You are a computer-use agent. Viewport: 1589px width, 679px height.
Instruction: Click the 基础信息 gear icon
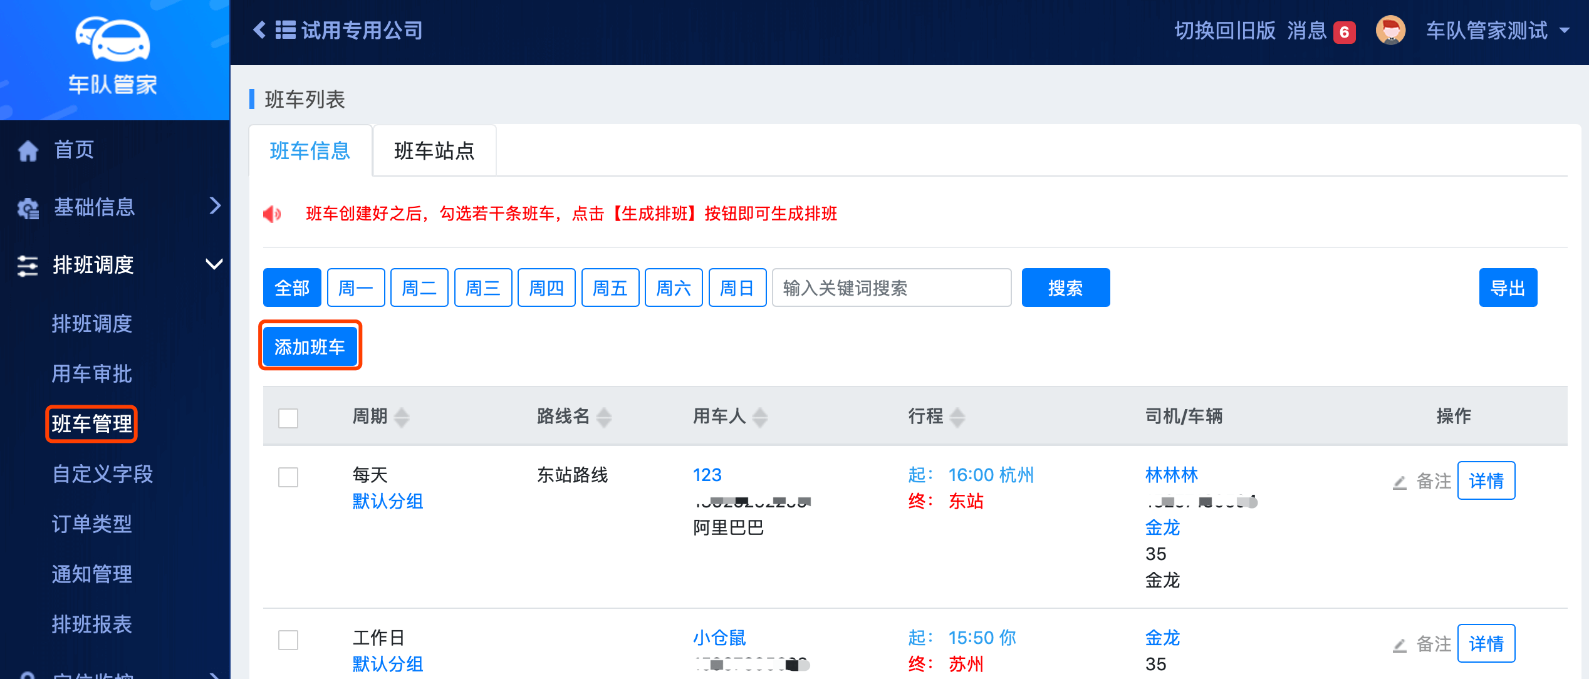28,208
